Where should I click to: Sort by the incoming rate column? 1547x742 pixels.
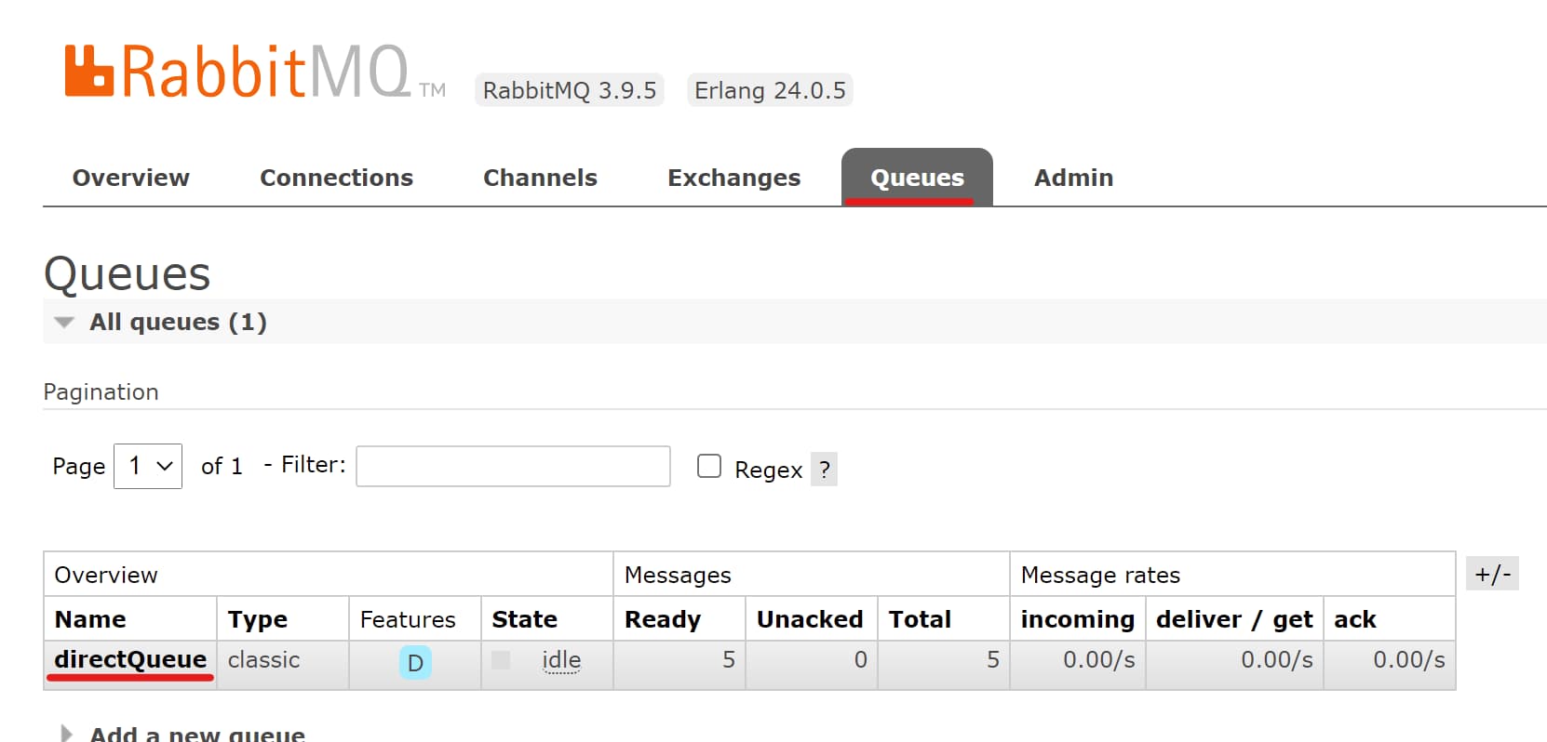[1078, 619]
